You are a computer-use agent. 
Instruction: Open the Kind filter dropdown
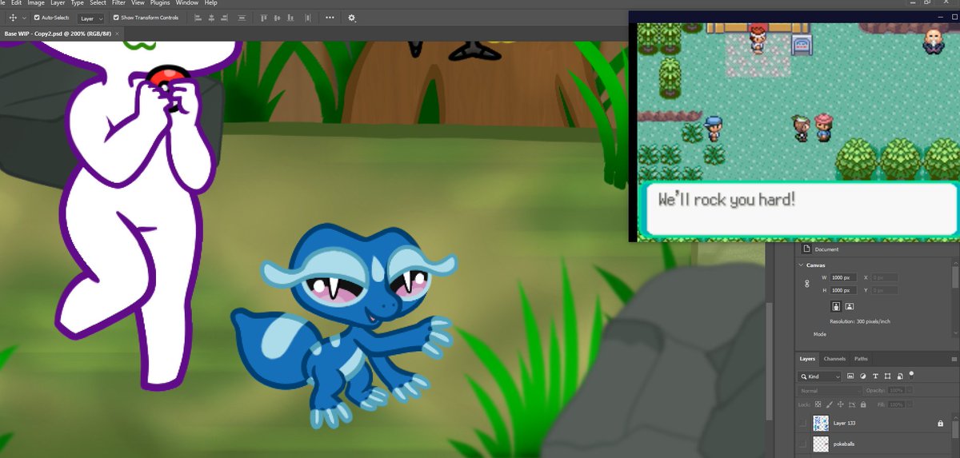(820, 376)
